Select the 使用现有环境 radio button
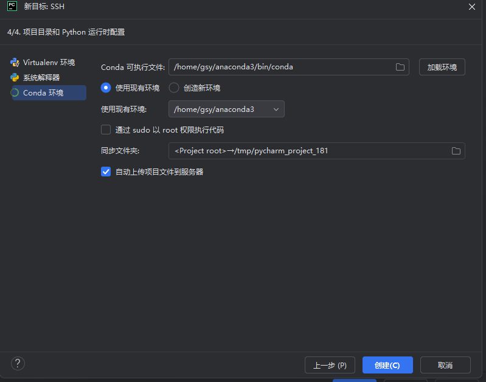Image resolution: width=486 pixels, height=382 pixels. pyautogui.click(x=106, y=88)
